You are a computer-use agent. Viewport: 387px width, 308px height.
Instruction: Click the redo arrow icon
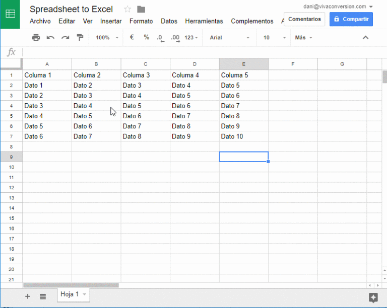coord(65,38)
